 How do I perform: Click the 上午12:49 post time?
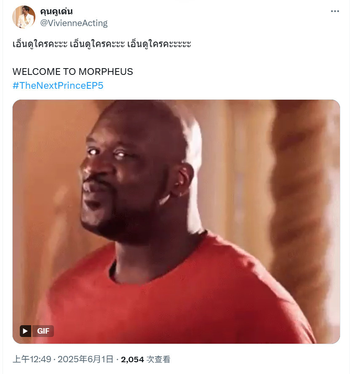click(x=32, y=359)
